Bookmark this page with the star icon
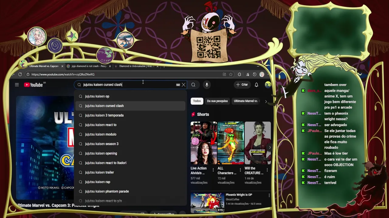The width and height of the screenshot is (389, 218). (x=231, y=74)
